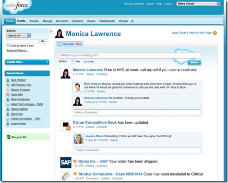Click the Nick Watson contact icon in Recent Items
The width and height of the screenshot is (228, 183).
click(x=8, y=80)
